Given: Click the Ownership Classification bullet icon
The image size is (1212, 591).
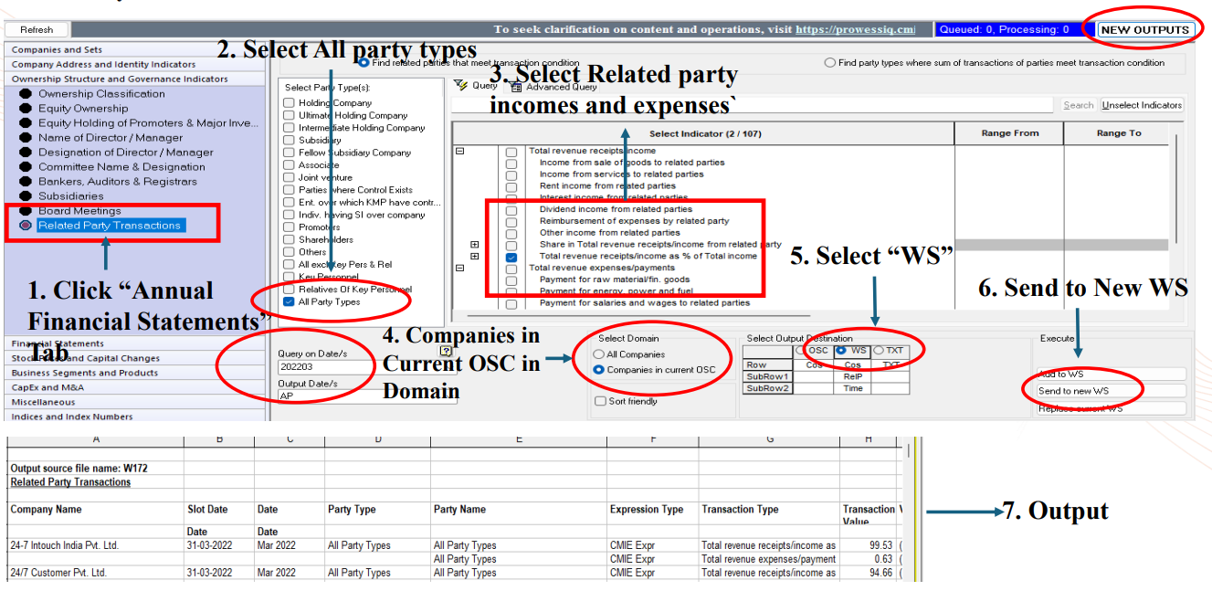Looking at the screenshot, I should 26,94.
